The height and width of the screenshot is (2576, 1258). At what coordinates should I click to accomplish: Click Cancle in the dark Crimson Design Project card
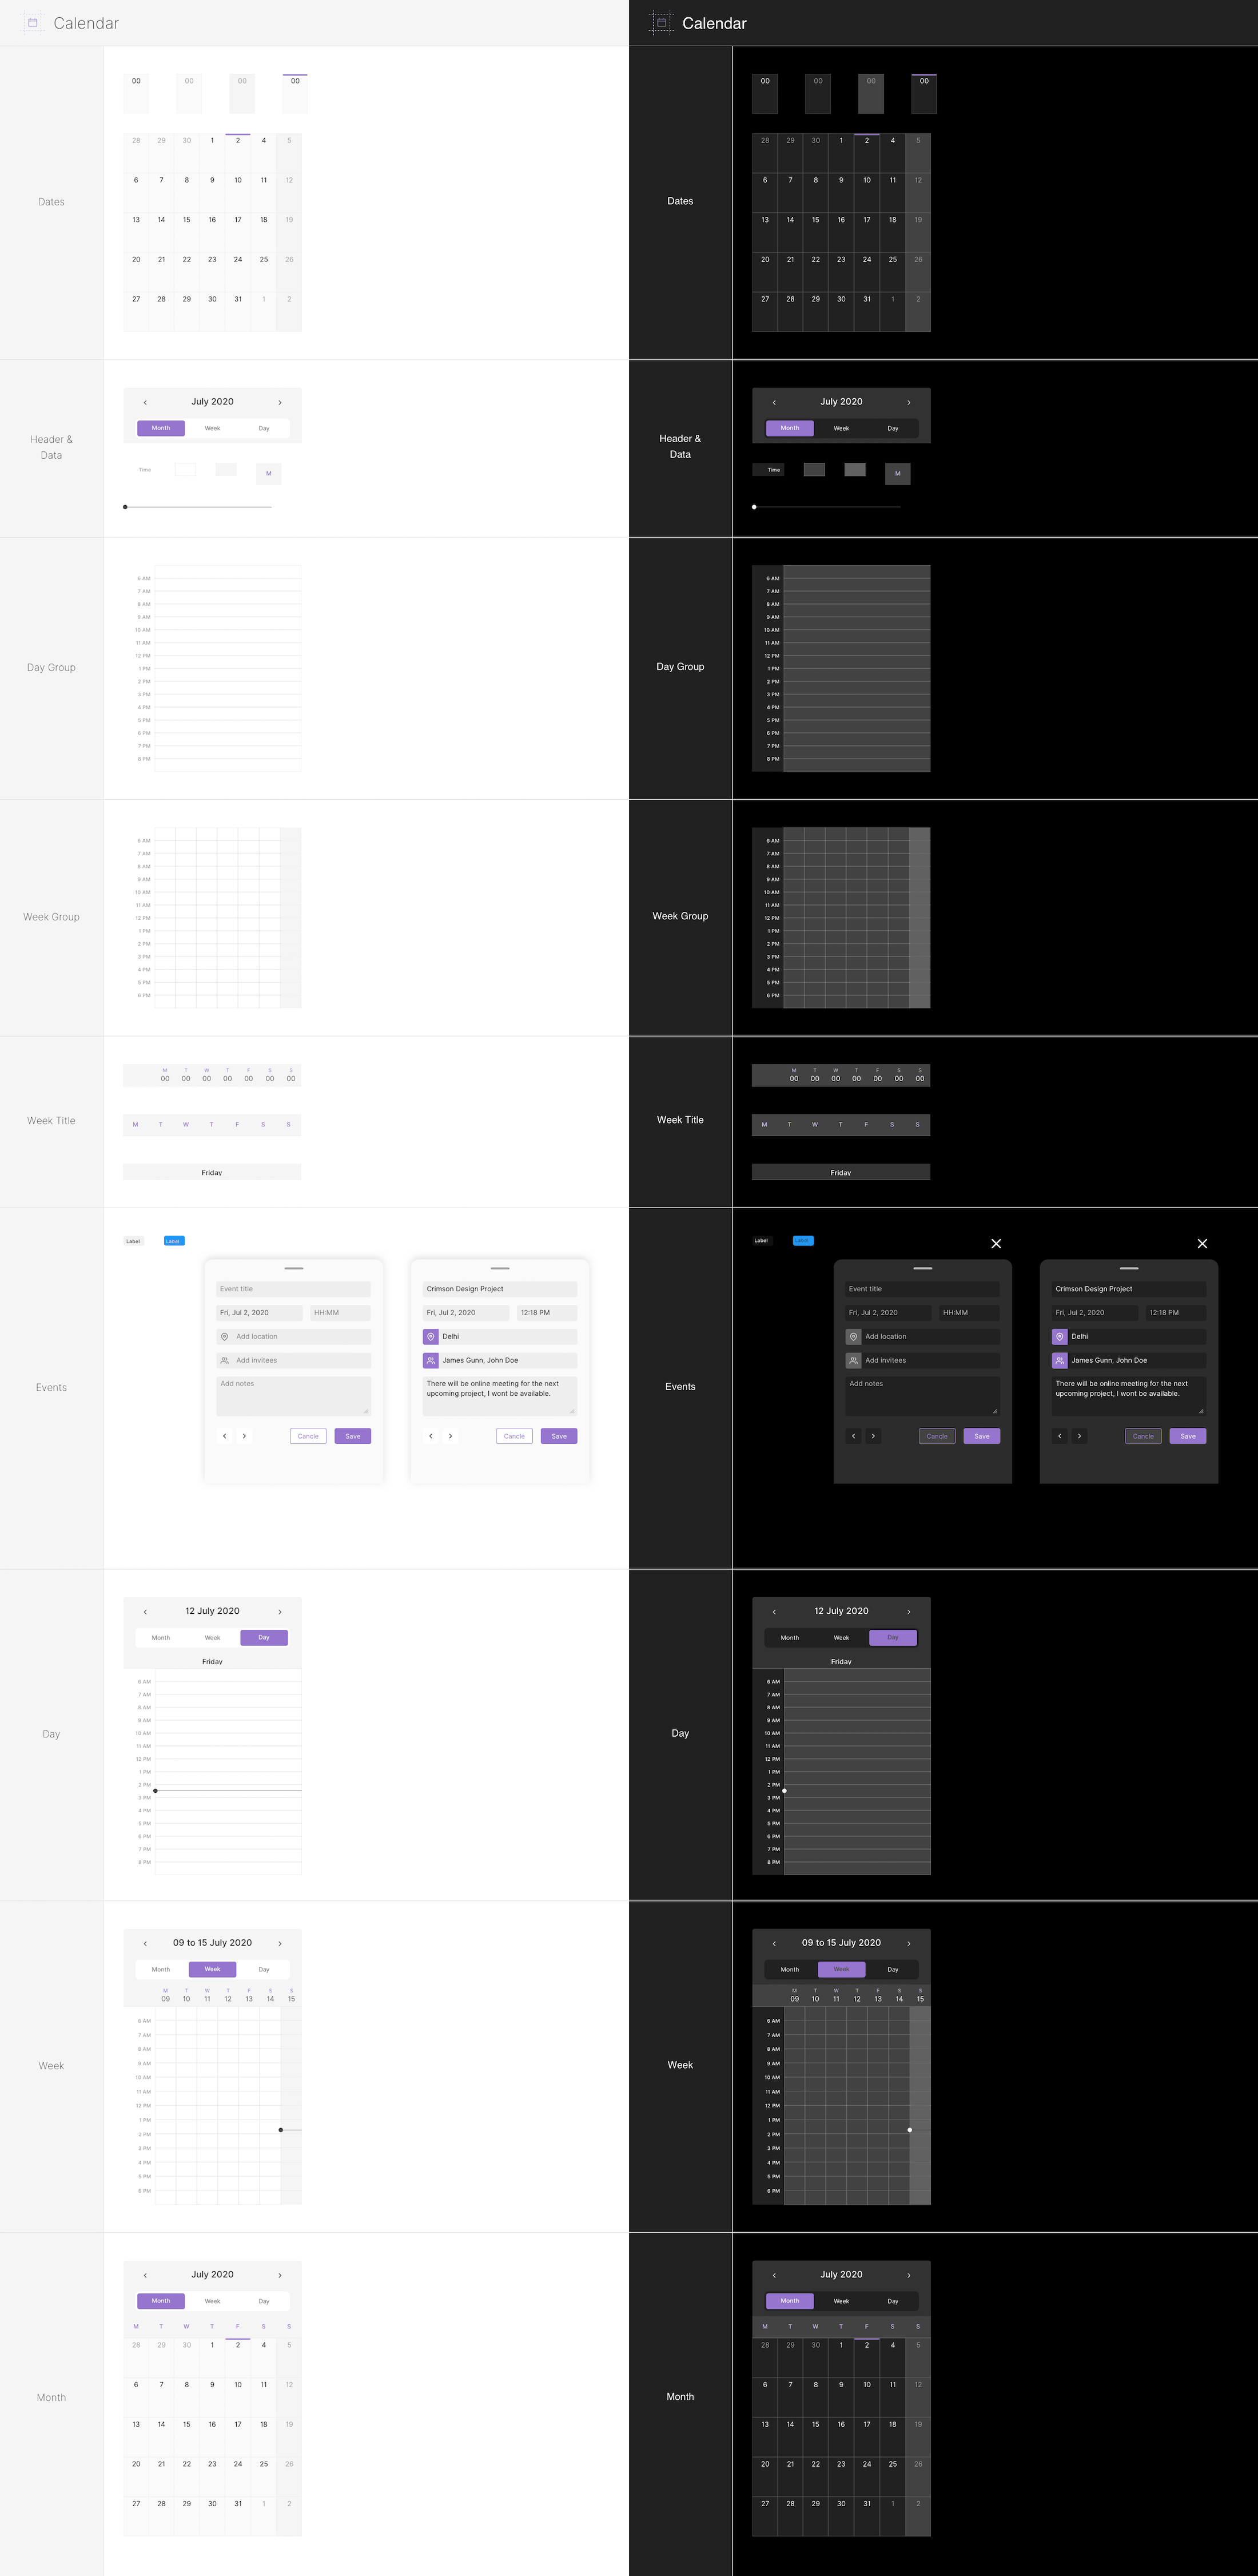point(1143,1436)
